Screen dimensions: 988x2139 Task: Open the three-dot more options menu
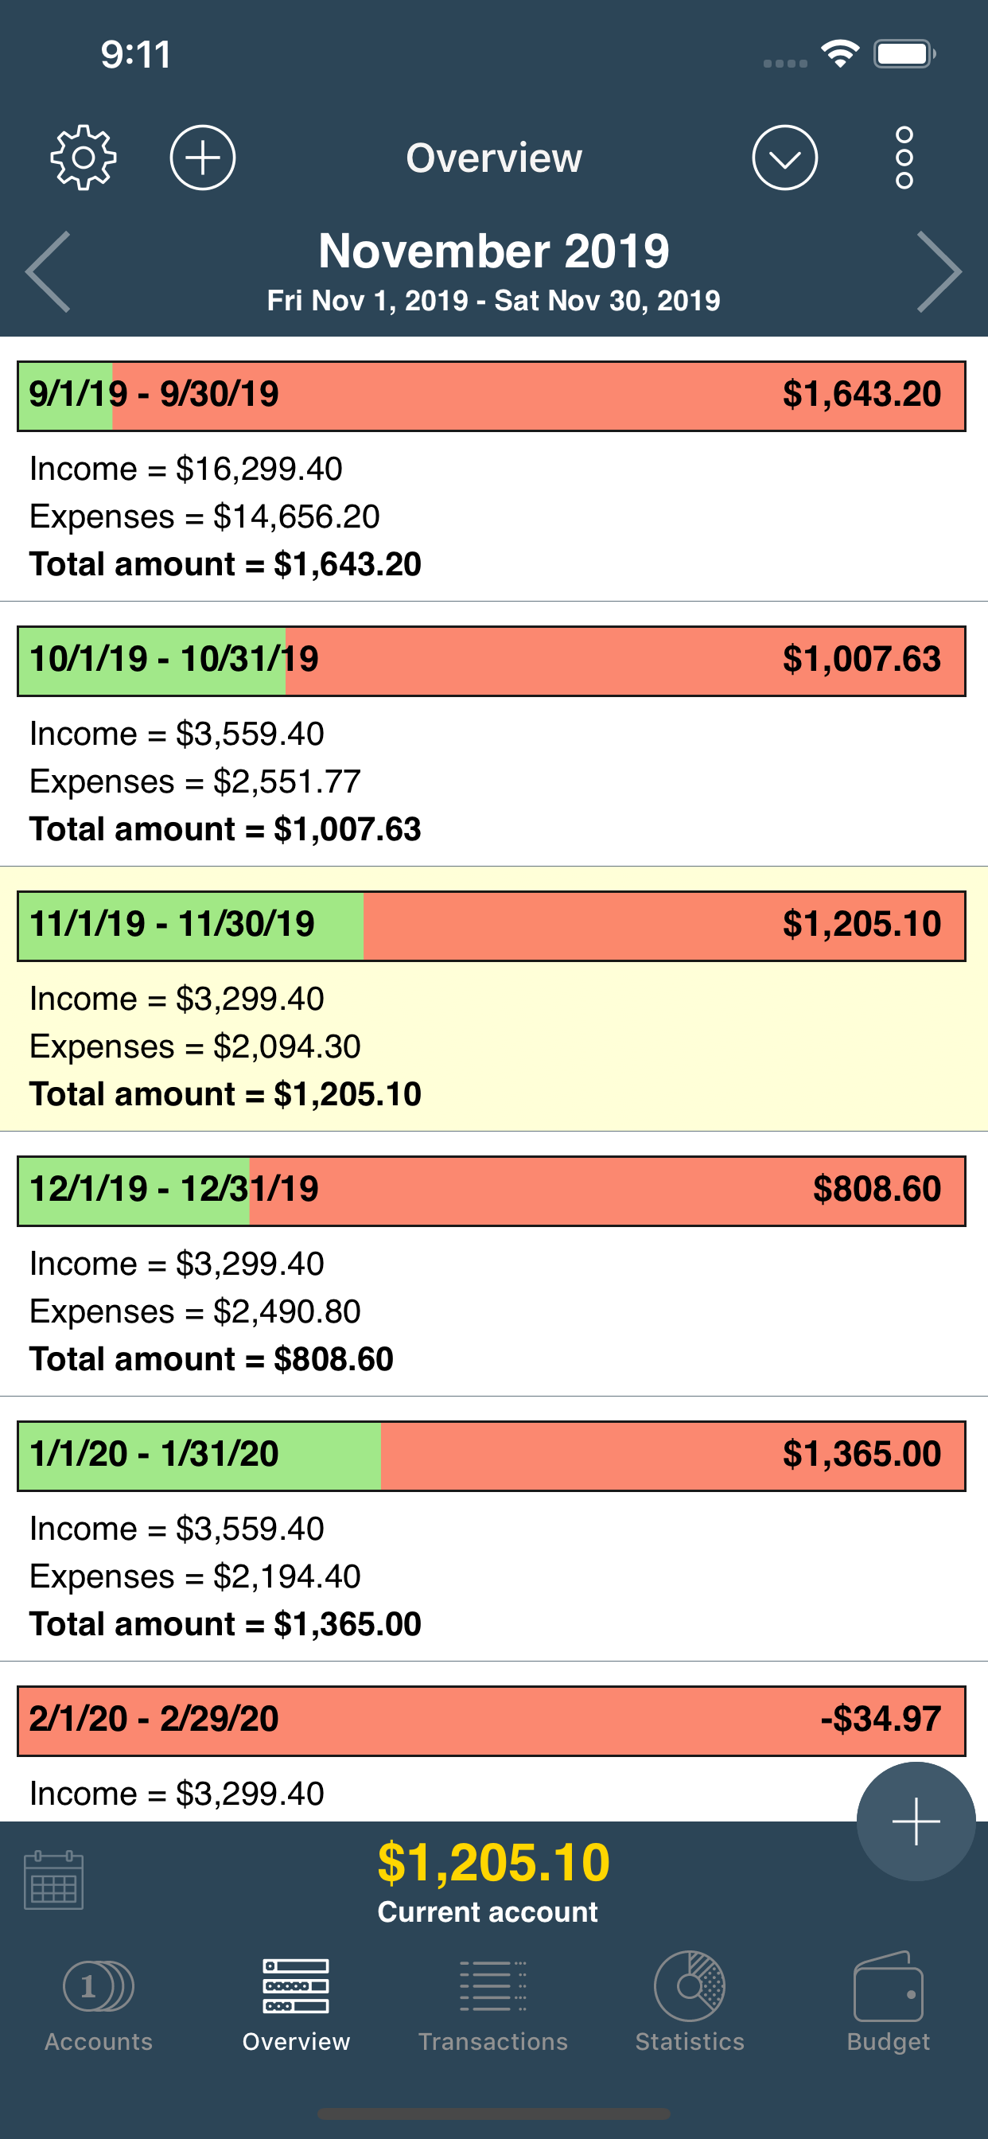point(904,158)
